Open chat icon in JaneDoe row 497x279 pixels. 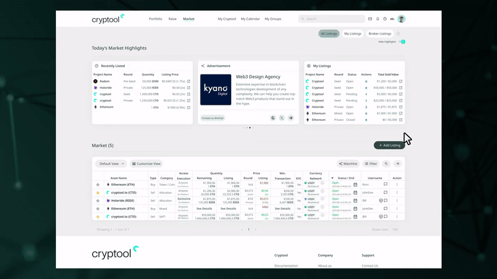click(x=385, y=208)
